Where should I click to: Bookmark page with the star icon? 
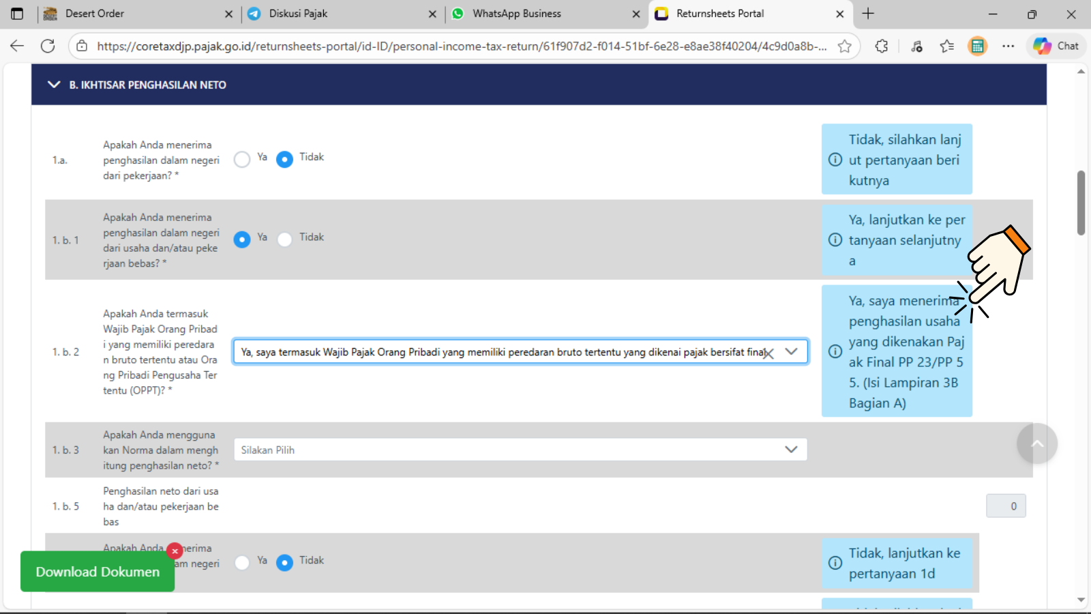tap(844, 46)
